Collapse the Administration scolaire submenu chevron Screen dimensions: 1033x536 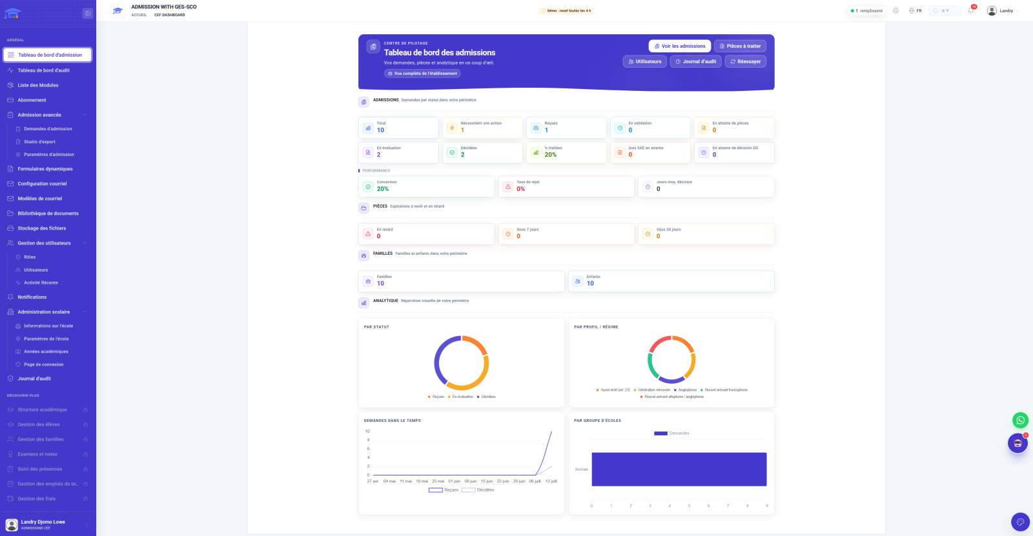85,312
